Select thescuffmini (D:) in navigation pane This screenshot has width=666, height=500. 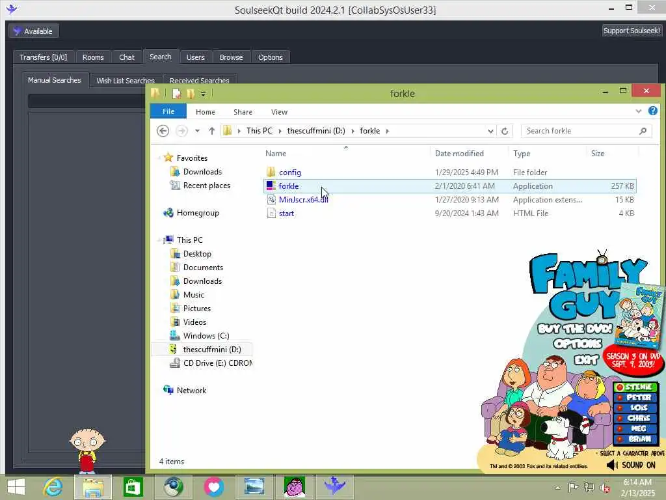203,350
